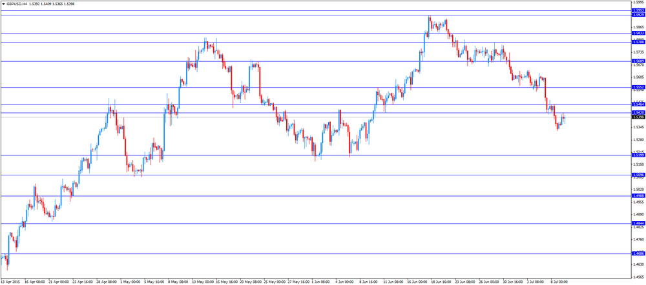
Task: Select the 1.5199 support level tag
Action: [x=638, y=155]
